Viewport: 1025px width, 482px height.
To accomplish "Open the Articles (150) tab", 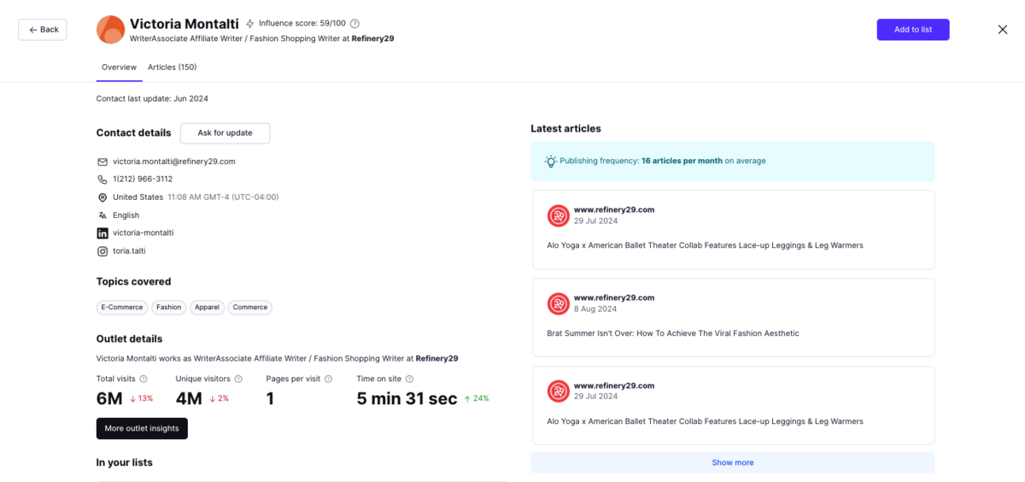I will 172,67.
